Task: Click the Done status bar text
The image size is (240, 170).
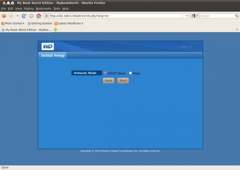Action: click(5, 168)
